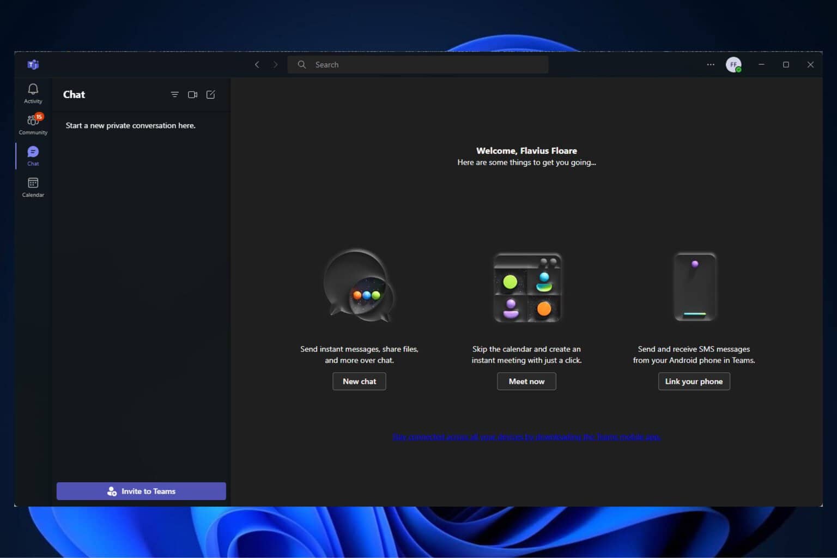This screenshot has width=837, height=558.
Task: Select the Chat icon in sidebar
Action: pos(33,155)
